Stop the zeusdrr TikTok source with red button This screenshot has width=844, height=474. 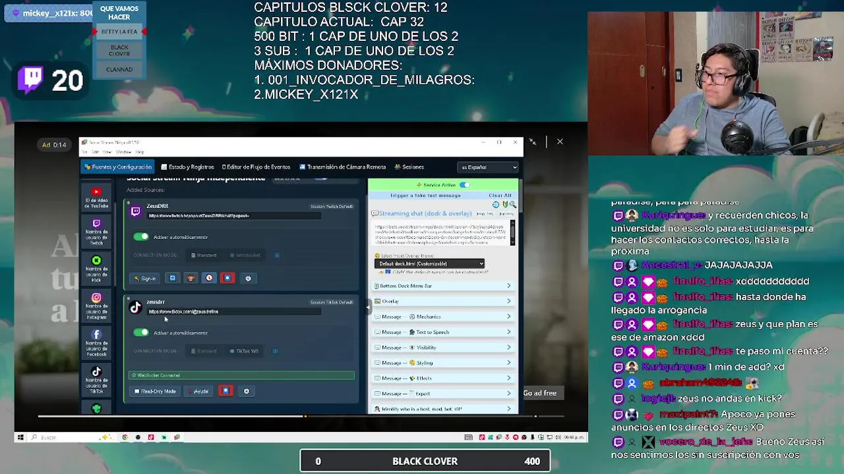point(226,391)
